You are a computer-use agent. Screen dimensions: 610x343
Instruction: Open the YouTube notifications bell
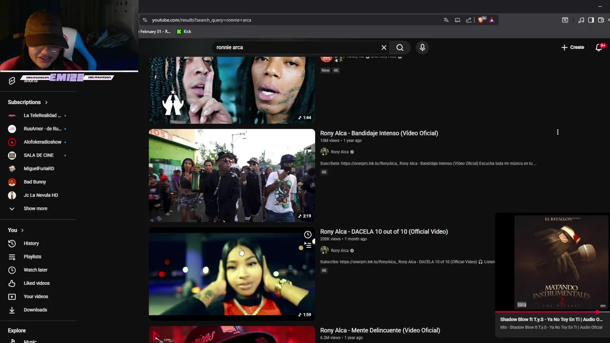click(600, 47)
